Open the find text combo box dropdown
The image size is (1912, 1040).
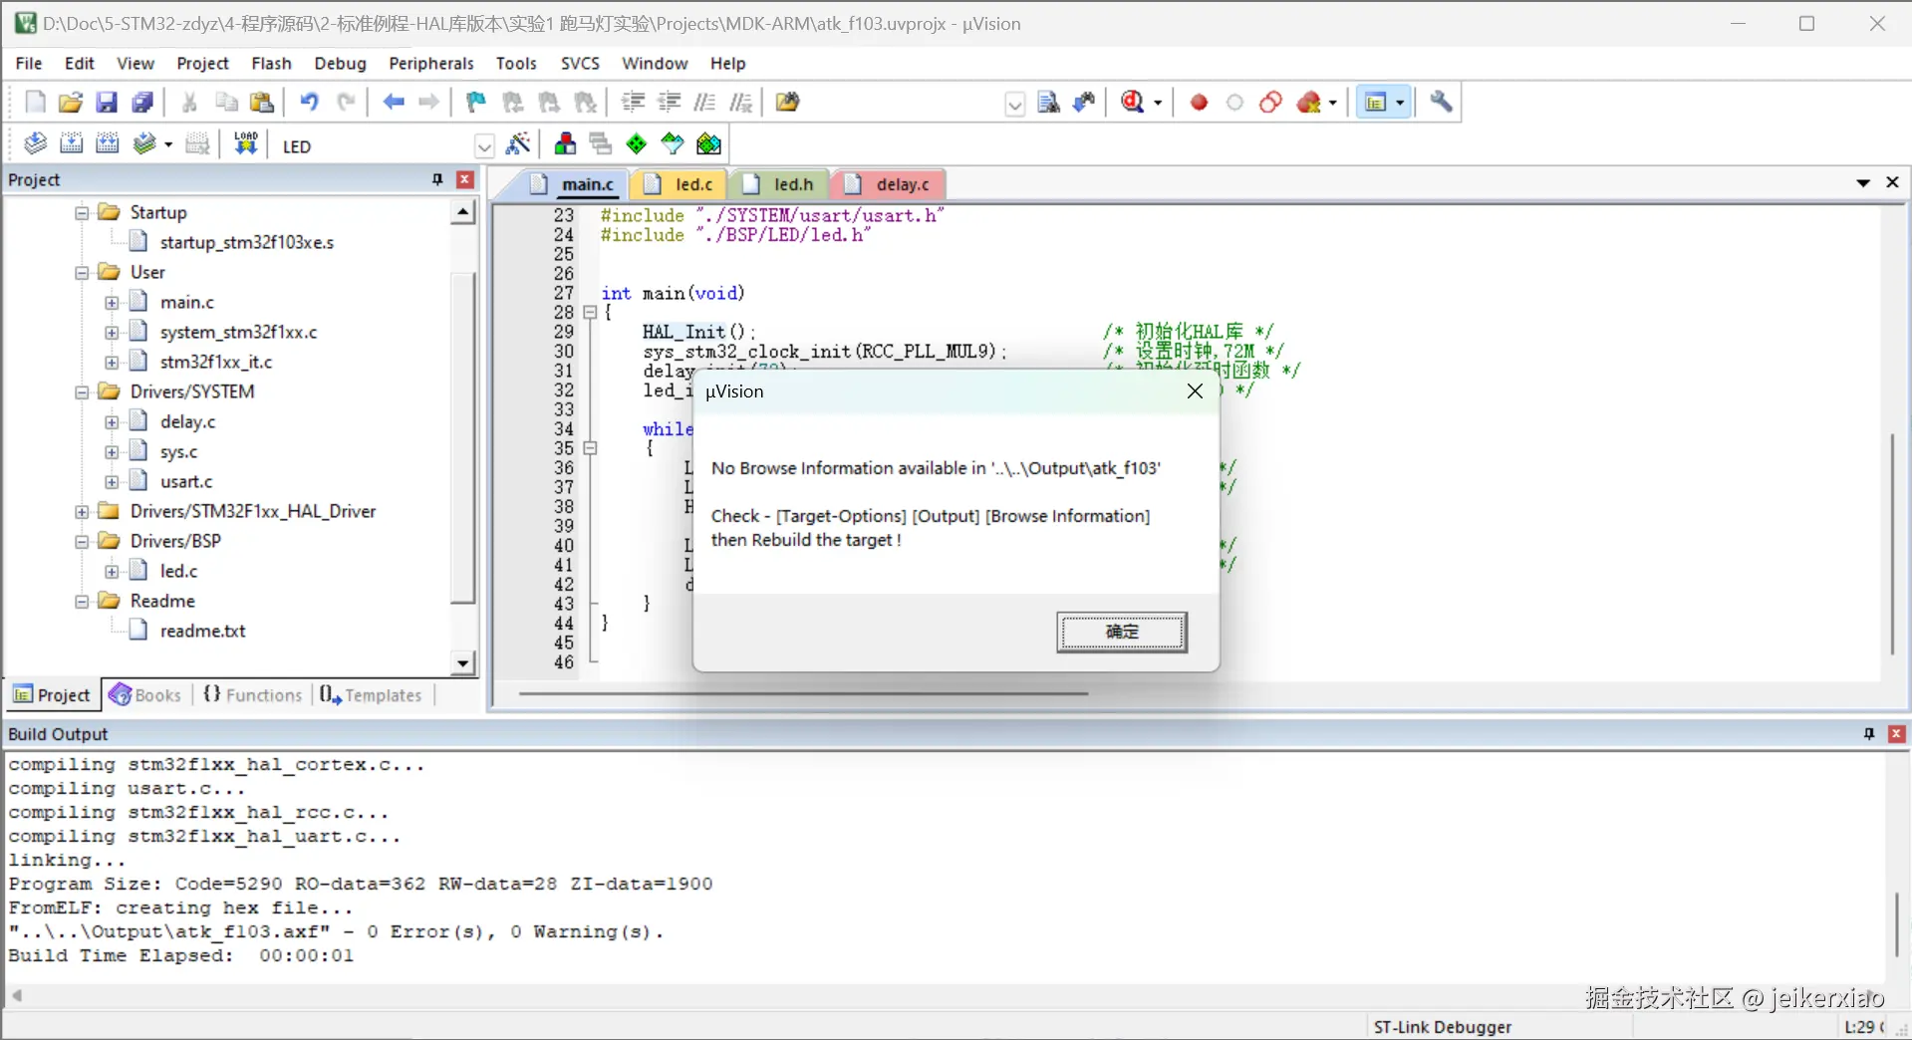click(x=1014, y=104)
